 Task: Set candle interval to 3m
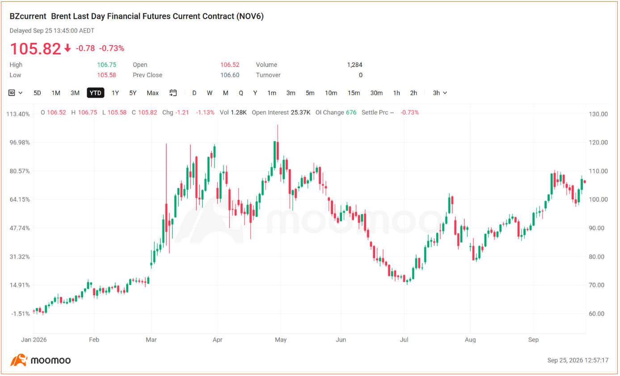291,93
